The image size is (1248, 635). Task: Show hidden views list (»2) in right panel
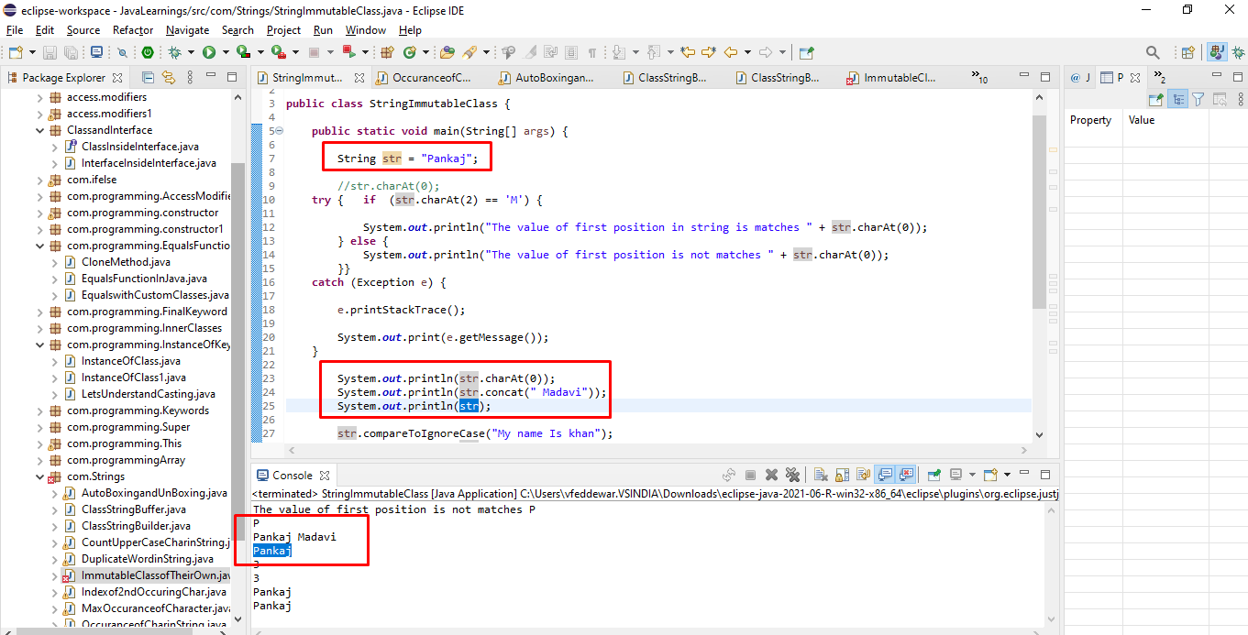click(1159, 78)
